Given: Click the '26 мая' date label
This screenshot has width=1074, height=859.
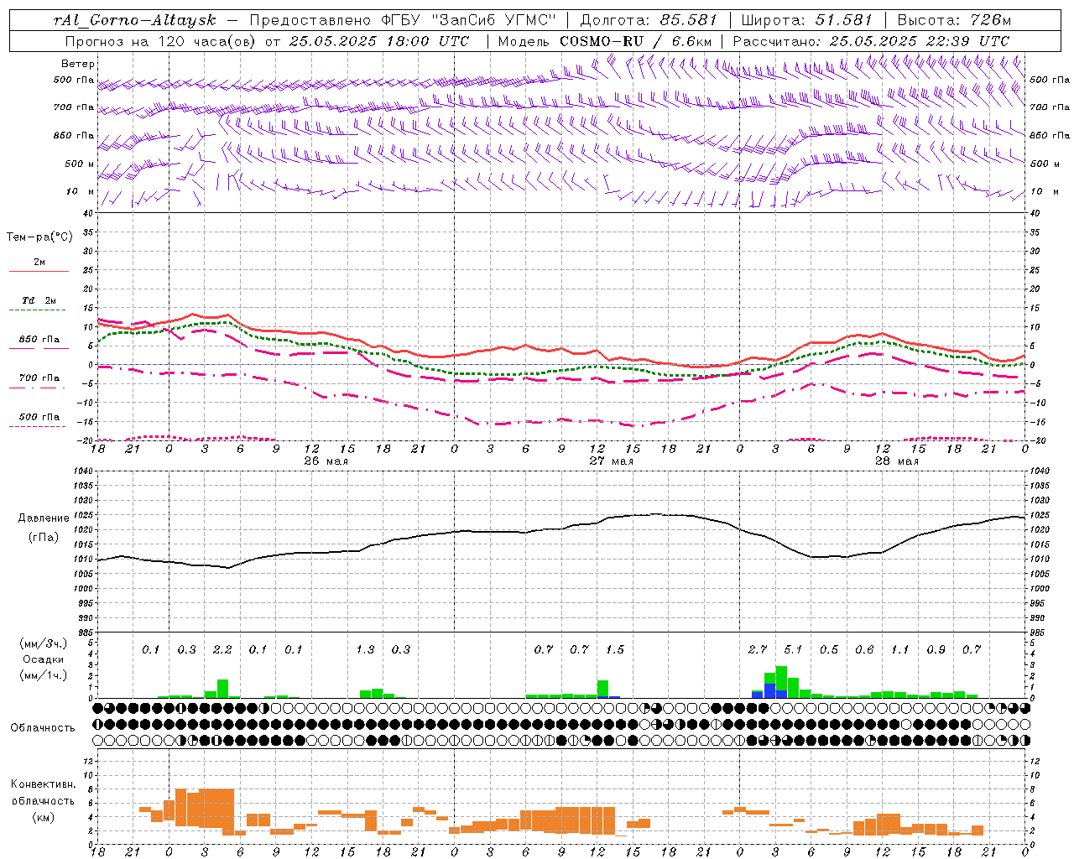Looking at the screenshot, I should [326, 461].
